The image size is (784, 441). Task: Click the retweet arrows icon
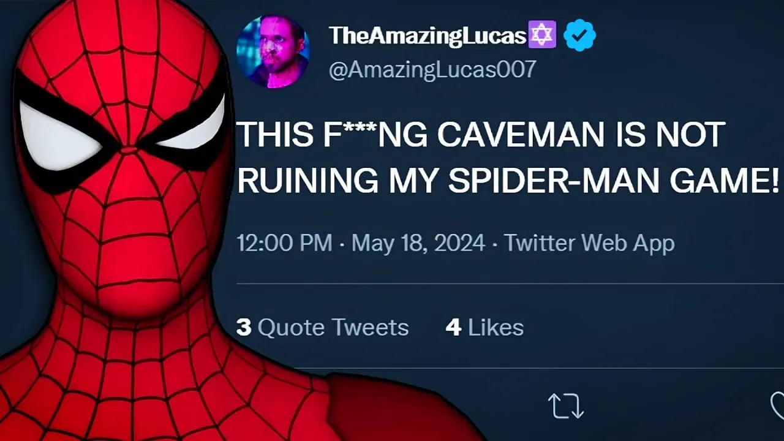pos(565,405)
